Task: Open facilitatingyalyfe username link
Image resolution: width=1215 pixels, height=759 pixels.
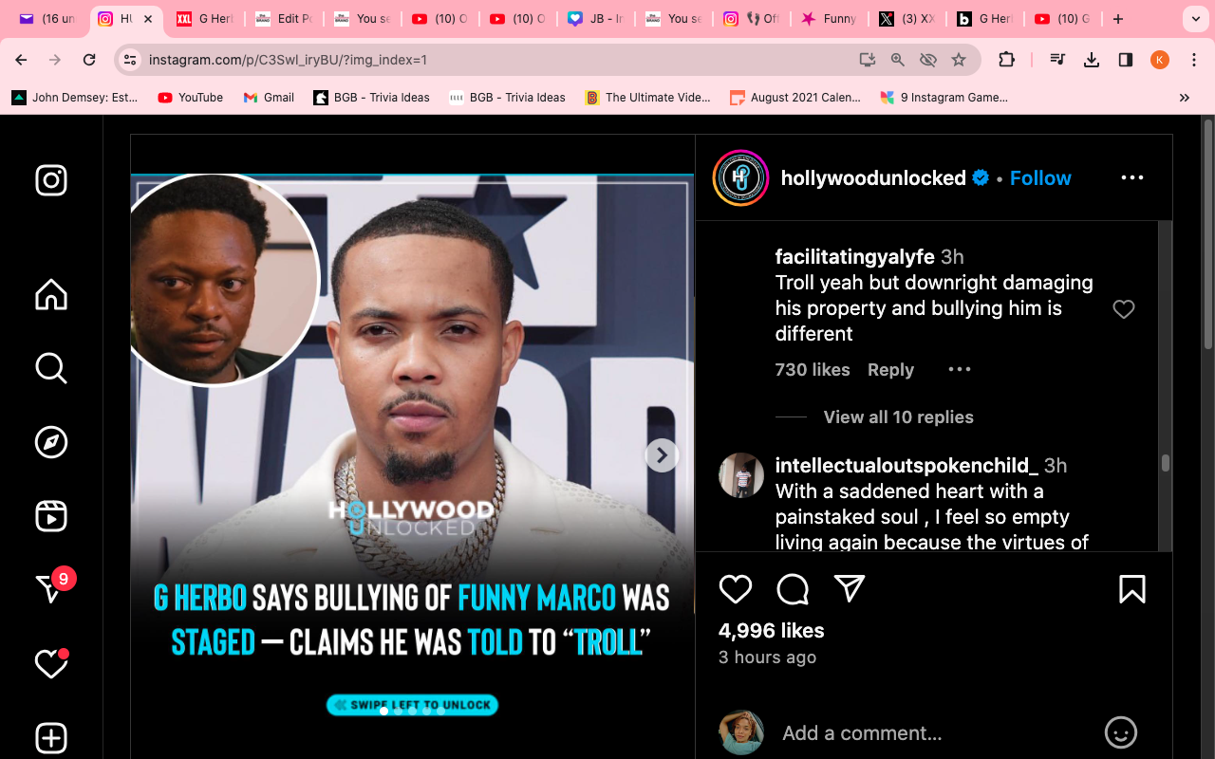Action: coord(855,256)
